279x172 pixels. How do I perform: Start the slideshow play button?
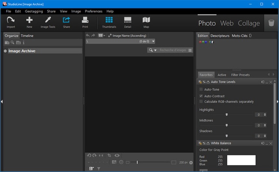pos(121,162)
